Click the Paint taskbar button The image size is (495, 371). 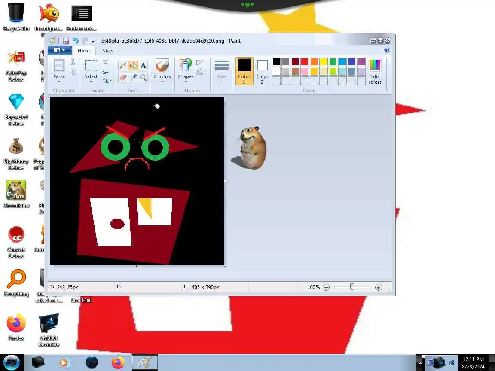pyautogui.click(x=144, y=362)
